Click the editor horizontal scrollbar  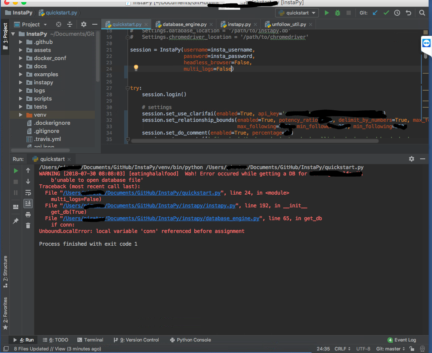point(255,141)
